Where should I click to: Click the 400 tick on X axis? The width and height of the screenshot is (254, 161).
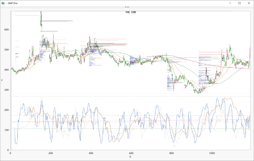click(x=91, y=153)
